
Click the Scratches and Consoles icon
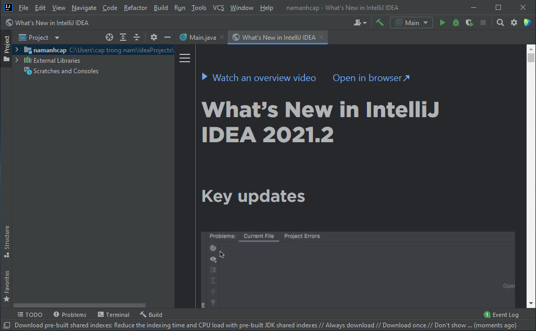[28, 71]
